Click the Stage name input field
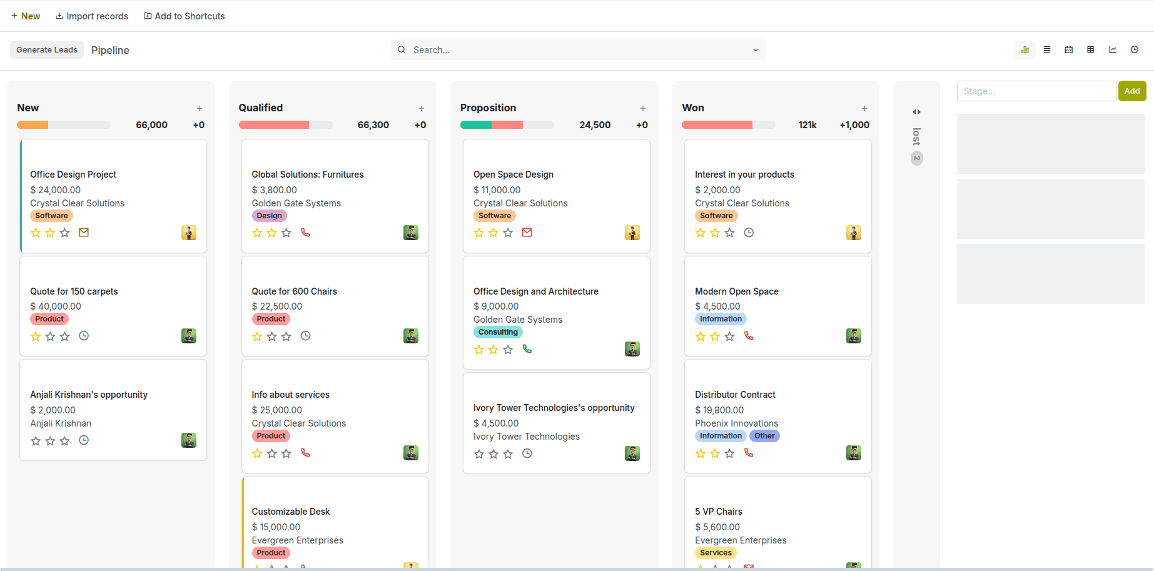Viewport: 1154px width, 571px height. [x=1036, y=91]
